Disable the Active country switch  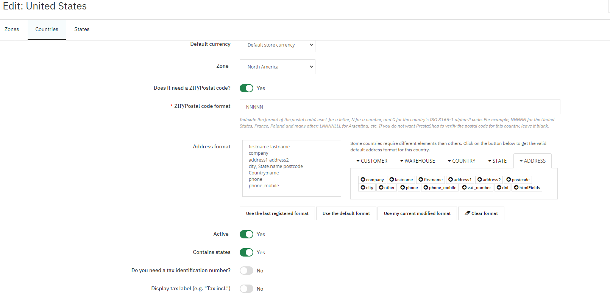[x=246, y=234]
